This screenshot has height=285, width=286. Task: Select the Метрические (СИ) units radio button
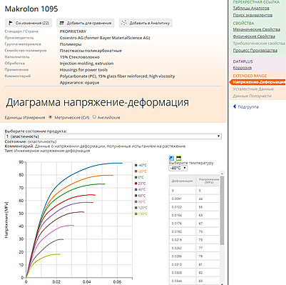(x=50, y=117)
